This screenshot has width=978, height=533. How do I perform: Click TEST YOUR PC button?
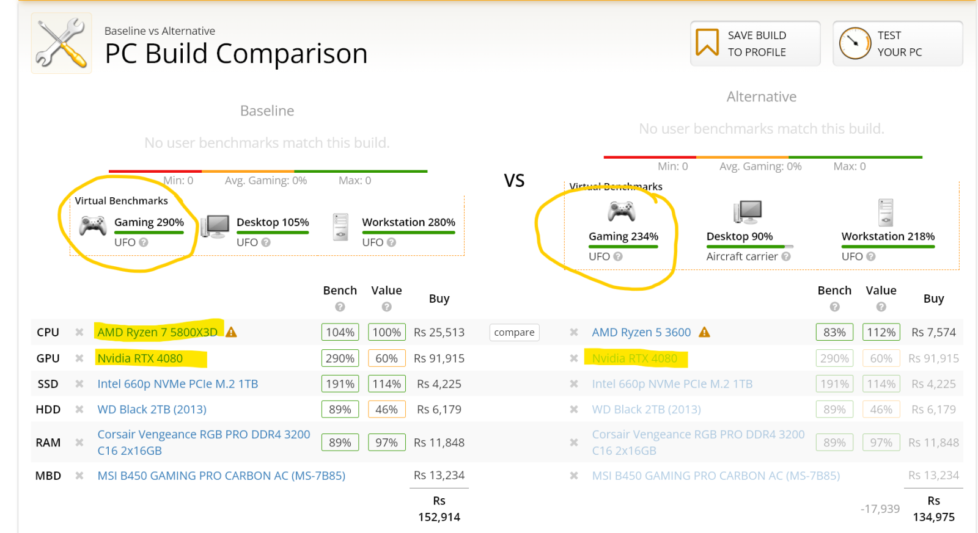(897, 43)
